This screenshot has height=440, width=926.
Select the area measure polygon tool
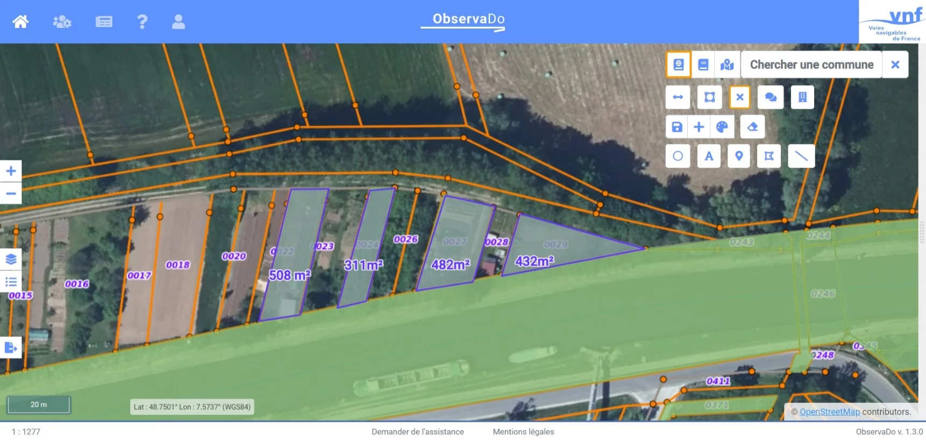(x=710, y=97)
